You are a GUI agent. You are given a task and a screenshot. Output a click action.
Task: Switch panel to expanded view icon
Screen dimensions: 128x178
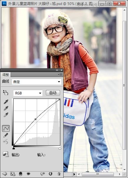click(13, 174)
